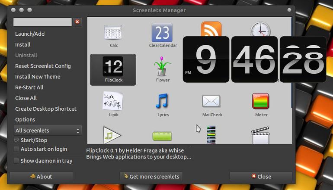Select the ClearCalendar screenlet icon
Screen dimensions: 333x190
coord(162,33)
